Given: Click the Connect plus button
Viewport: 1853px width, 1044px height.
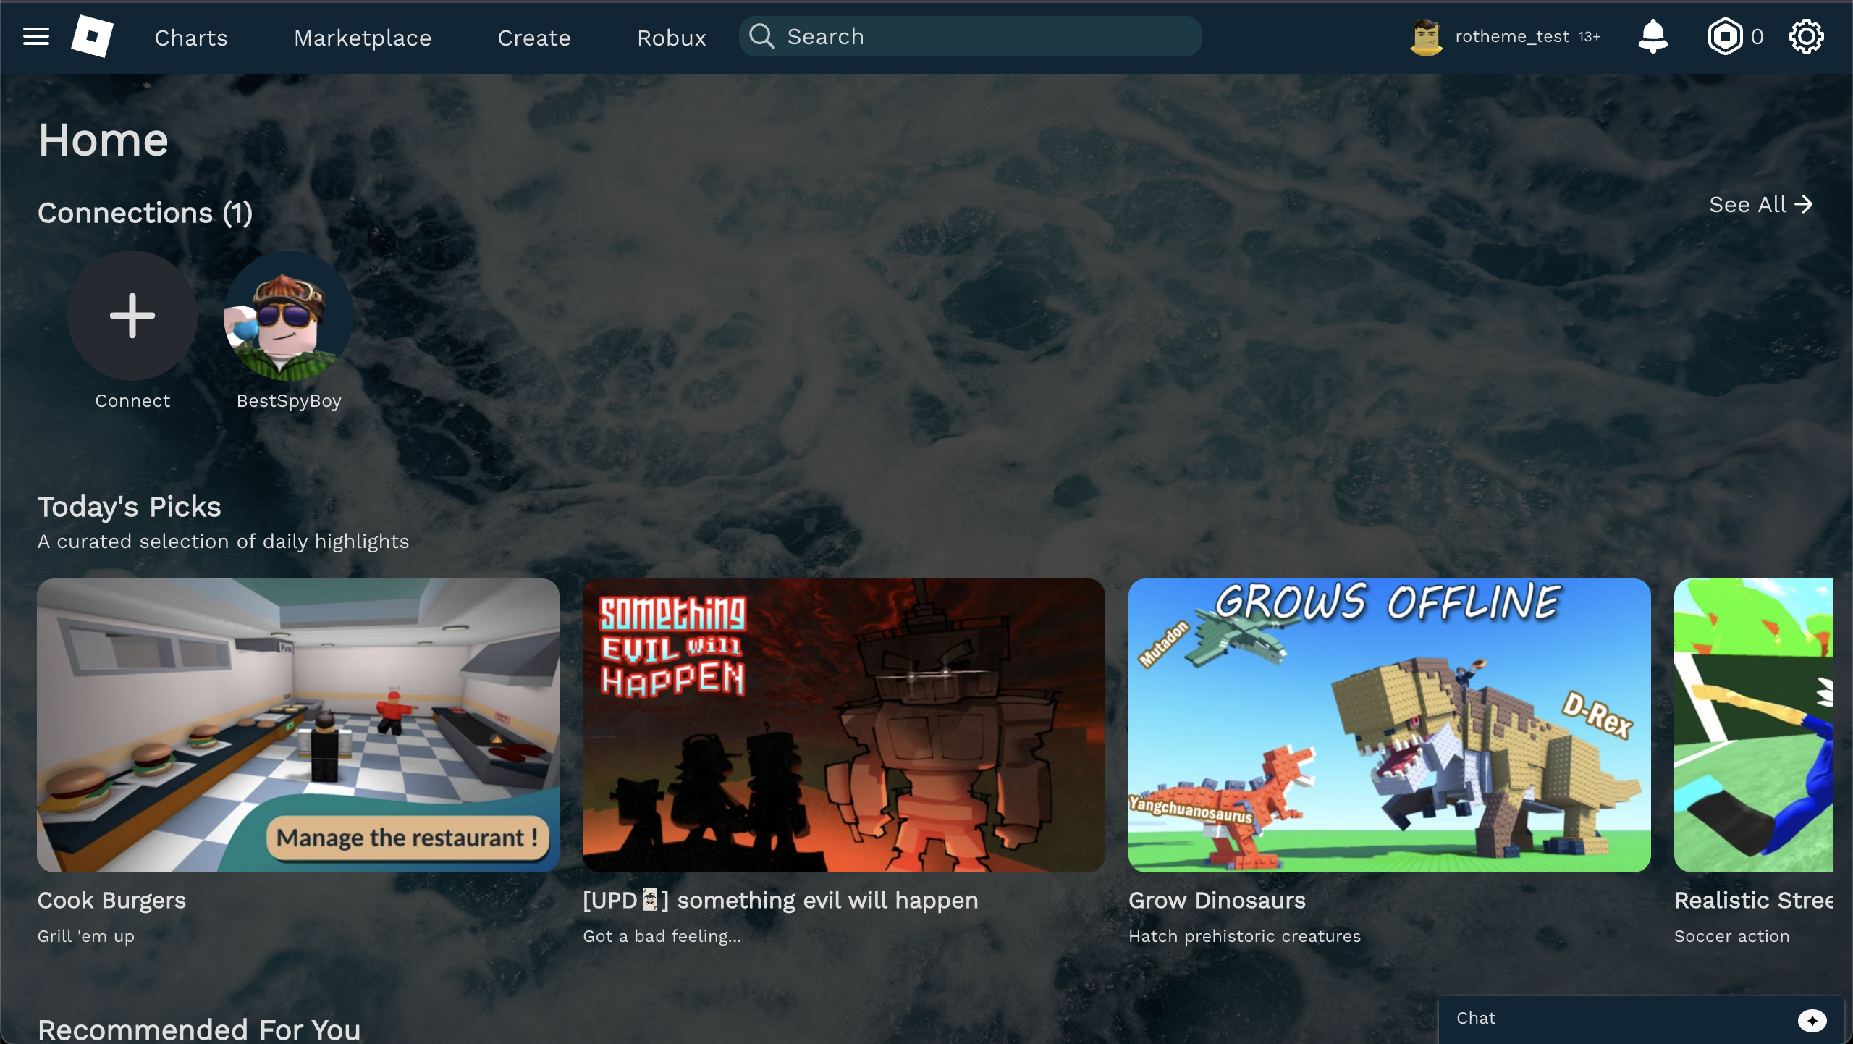Looking at the screenshot, I should click(x=132, y=316).
